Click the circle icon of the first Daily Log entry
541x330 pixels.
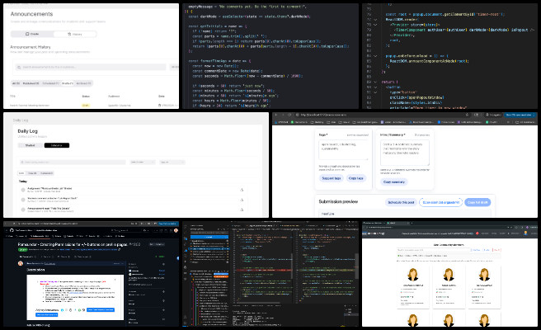tap(24, 190)
